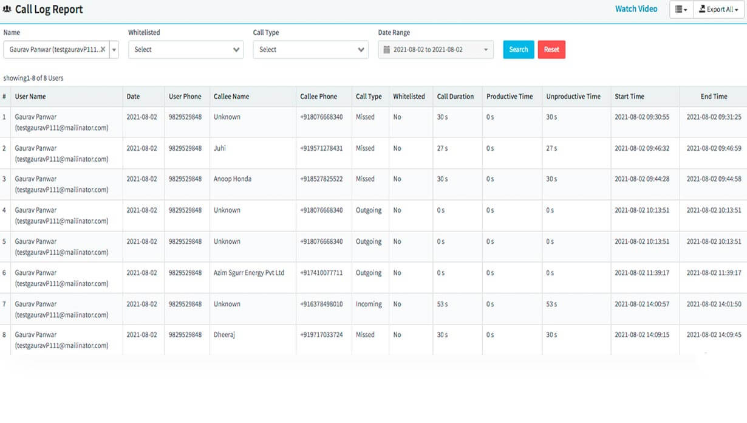Click the Productive Time column header

[510, 97]
